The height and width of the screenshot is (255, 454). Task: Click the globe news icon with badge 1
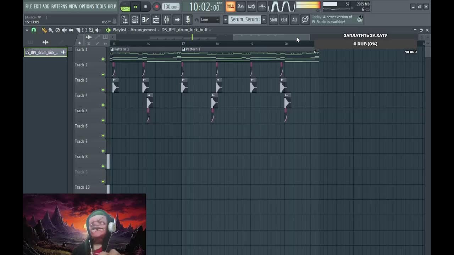tap(360, 19)
